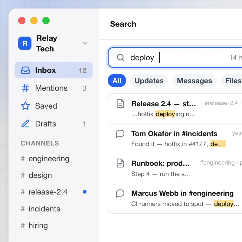Screen dimensions: 242x242
Task: Select the Updates filter tab
Action: coord(149,80)
